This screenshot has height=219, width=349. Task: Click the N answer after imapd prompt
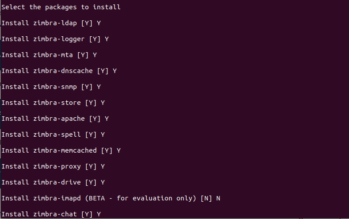coord(218,198)
